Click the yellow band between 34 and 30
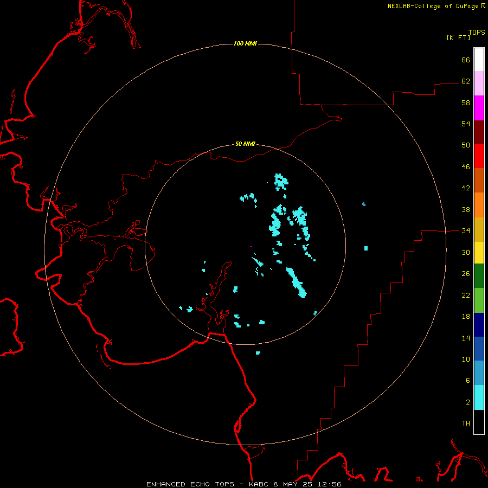Screen dimensions: 488x488 pyautogui.click(x=479, y=252)
